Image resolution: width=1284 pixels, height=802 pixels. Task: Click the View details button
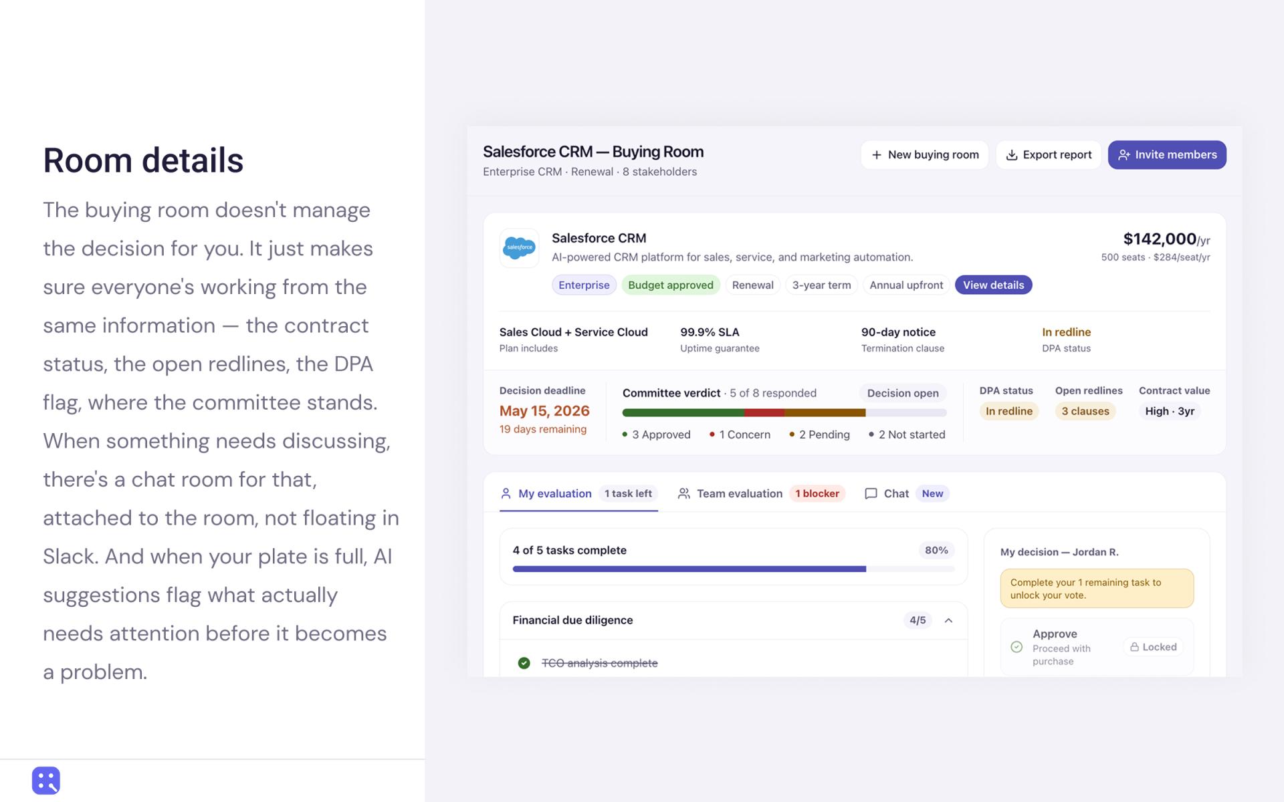pyautogui.click(x=993, y=285)
